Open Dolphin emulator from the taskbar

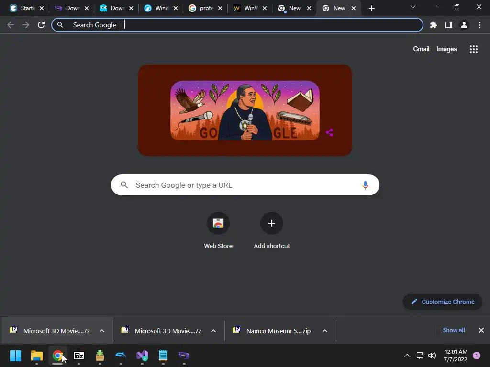(x=121, y=356)
